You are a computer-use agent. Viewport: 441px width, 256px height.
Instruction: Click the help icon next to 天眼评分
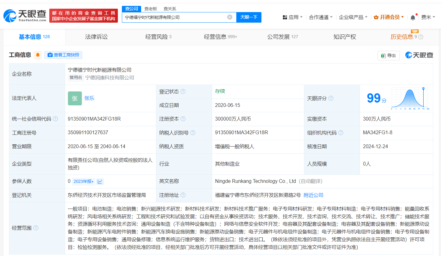coord(331,98)
